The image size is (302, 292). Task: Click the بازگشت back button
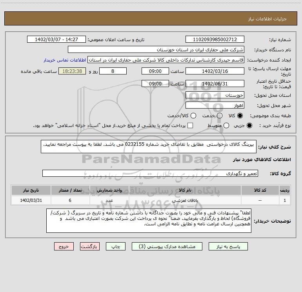click(x=90, y=247)
